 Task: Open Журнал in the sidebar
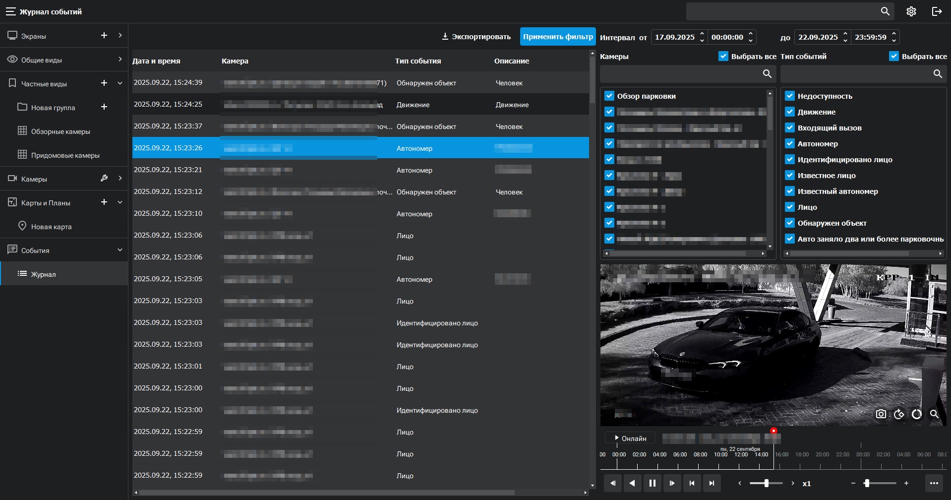tap(43, 274)
